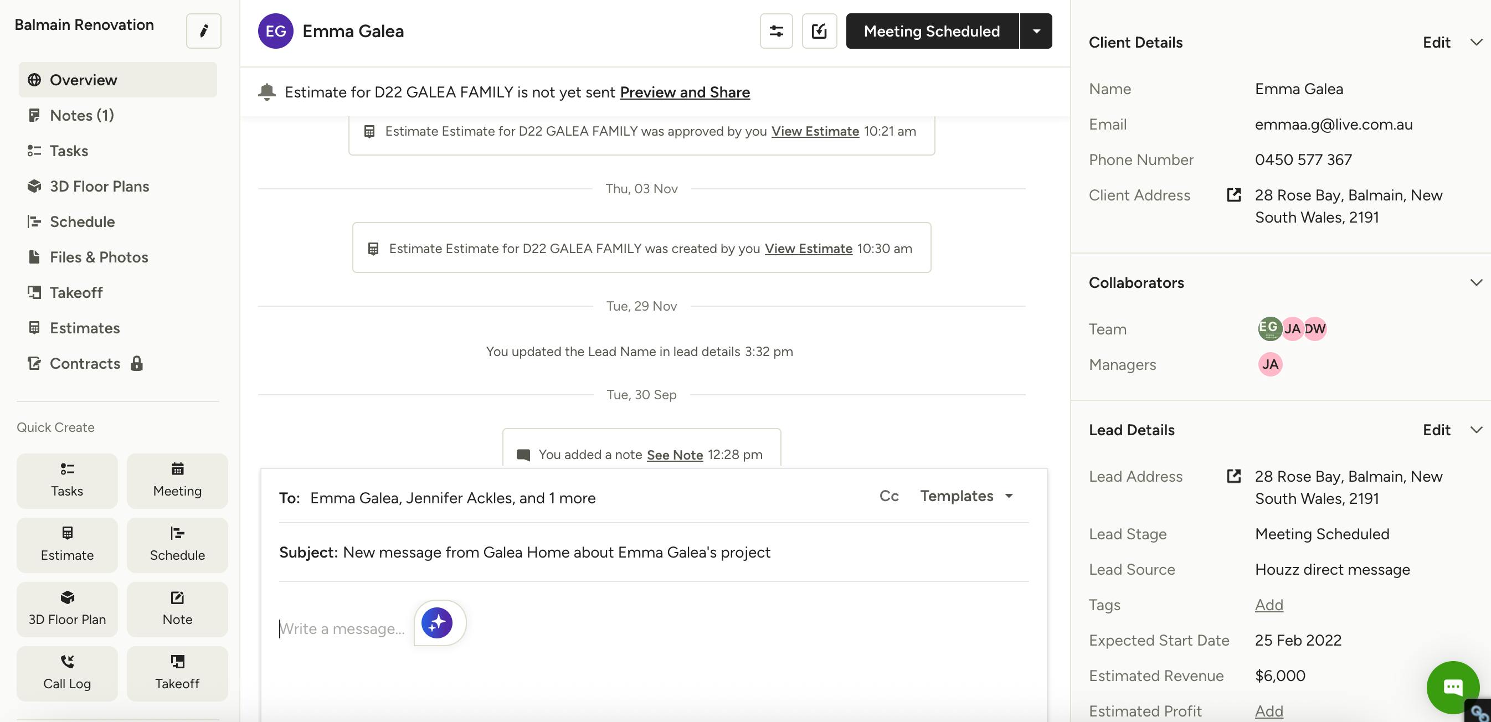Create a 3D Floor Plan from Quick Create
1491x722 pixels.
click(x=67, y=609)
